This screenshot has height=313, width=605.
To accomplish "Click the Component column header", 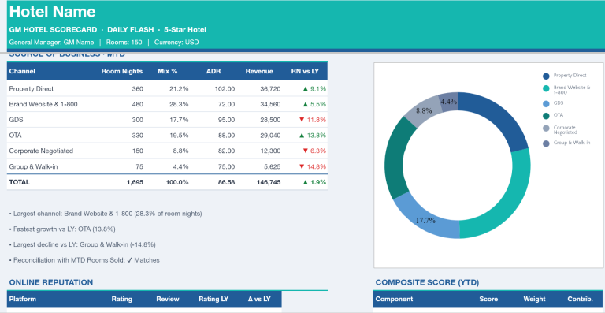I will (x=394, y=299).
